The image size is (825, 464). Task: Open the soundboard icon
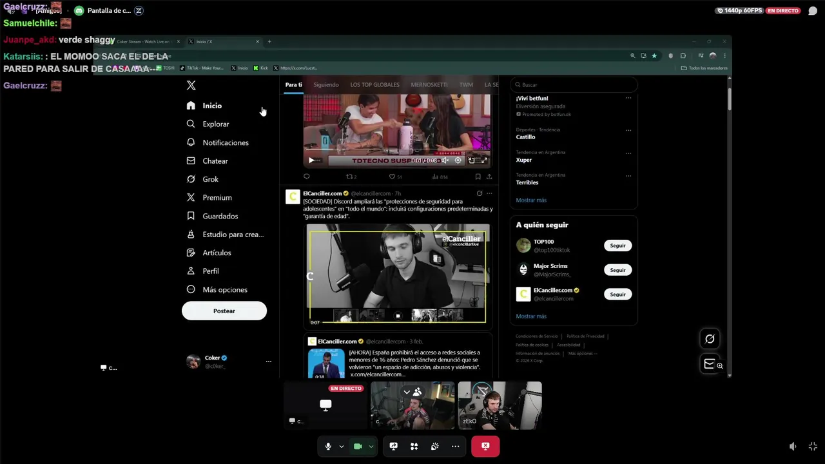coord(435,446)
